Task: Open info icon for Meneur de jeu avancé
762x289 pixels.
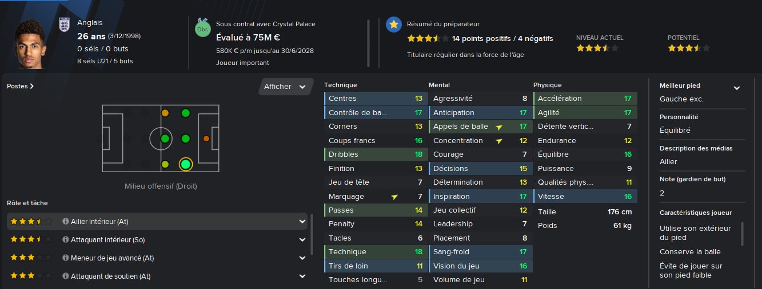Action: [x=66, y=258]
